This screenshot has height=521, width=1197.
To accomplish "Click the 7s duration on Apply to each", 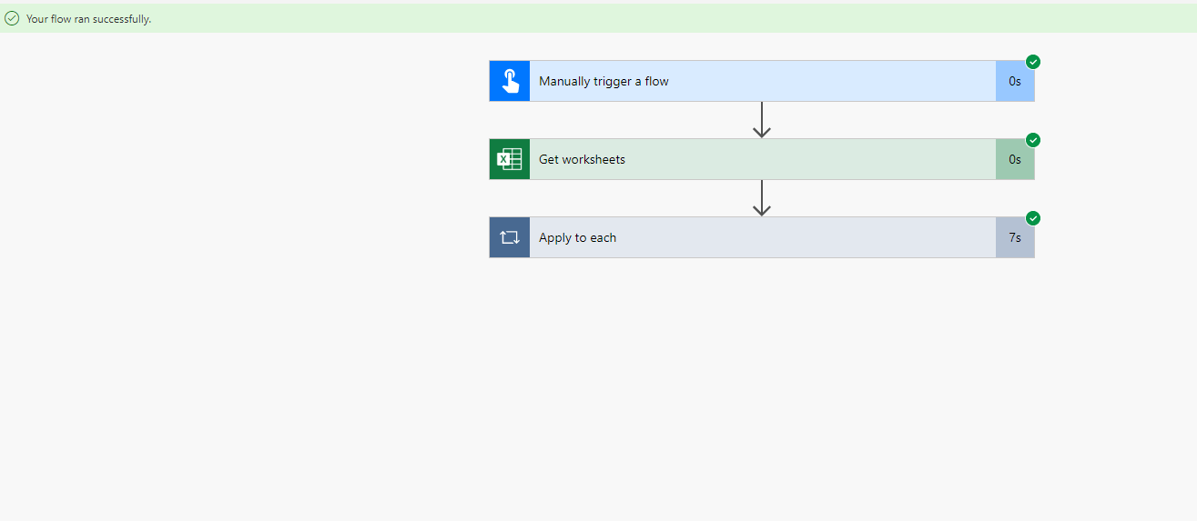I will point(1015,237).
